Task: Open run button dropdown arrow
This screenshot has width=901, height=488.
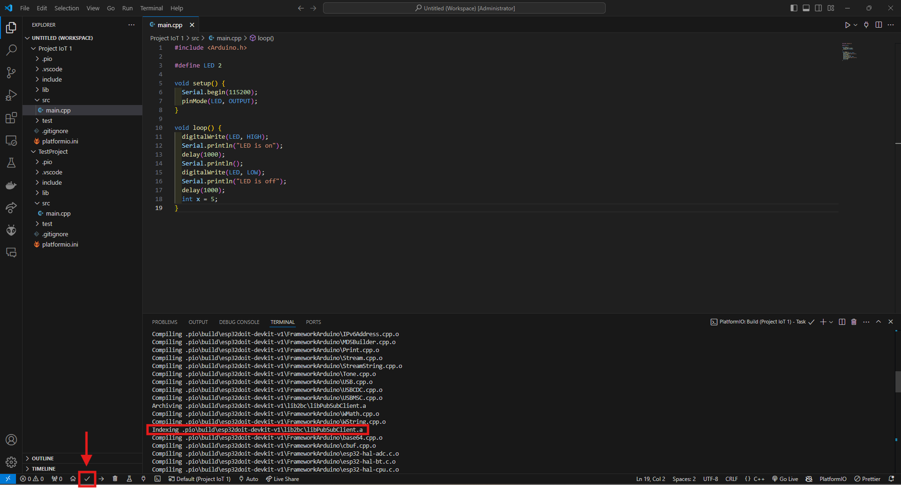Action: tap(855, 25)
